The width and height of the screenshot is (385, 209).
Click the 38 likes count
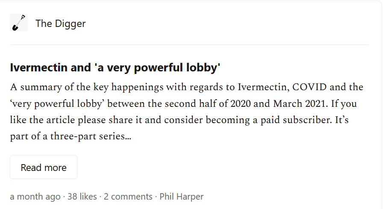82,197
